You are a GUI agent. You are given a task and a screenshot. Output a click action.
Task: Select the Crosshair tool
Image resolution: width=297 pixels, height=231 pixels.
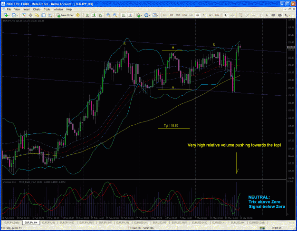point(232,15)
